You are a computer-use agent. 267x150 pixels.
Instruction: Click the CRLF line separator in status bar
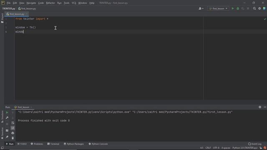(208, 148)
